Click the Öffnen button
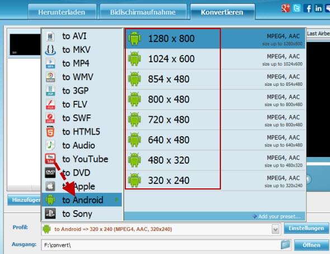This screenshot has height=254, width=330. (312, 245)
